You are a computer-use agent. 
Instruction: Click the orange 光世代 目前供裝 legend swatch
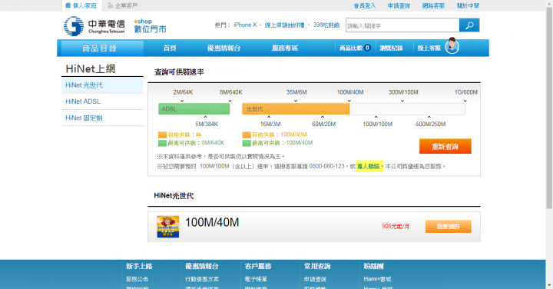tap(247, 135)
